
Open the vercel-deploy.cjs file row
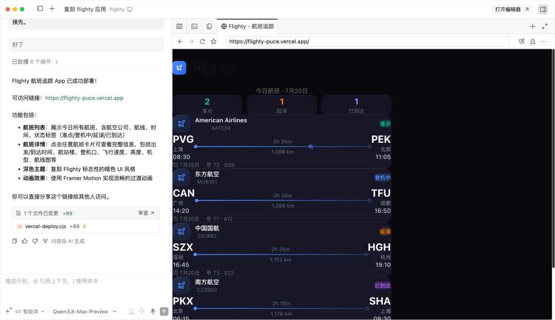point(86,227)
